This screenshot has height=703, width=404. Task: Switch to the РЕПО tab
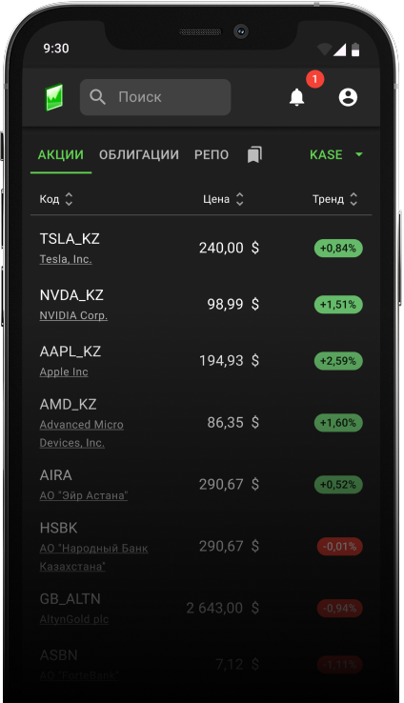(212, 154)
